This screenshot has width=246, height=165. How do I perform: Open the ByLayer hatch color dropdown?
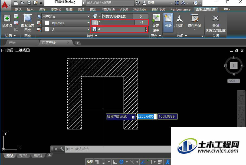coord(65,23)
